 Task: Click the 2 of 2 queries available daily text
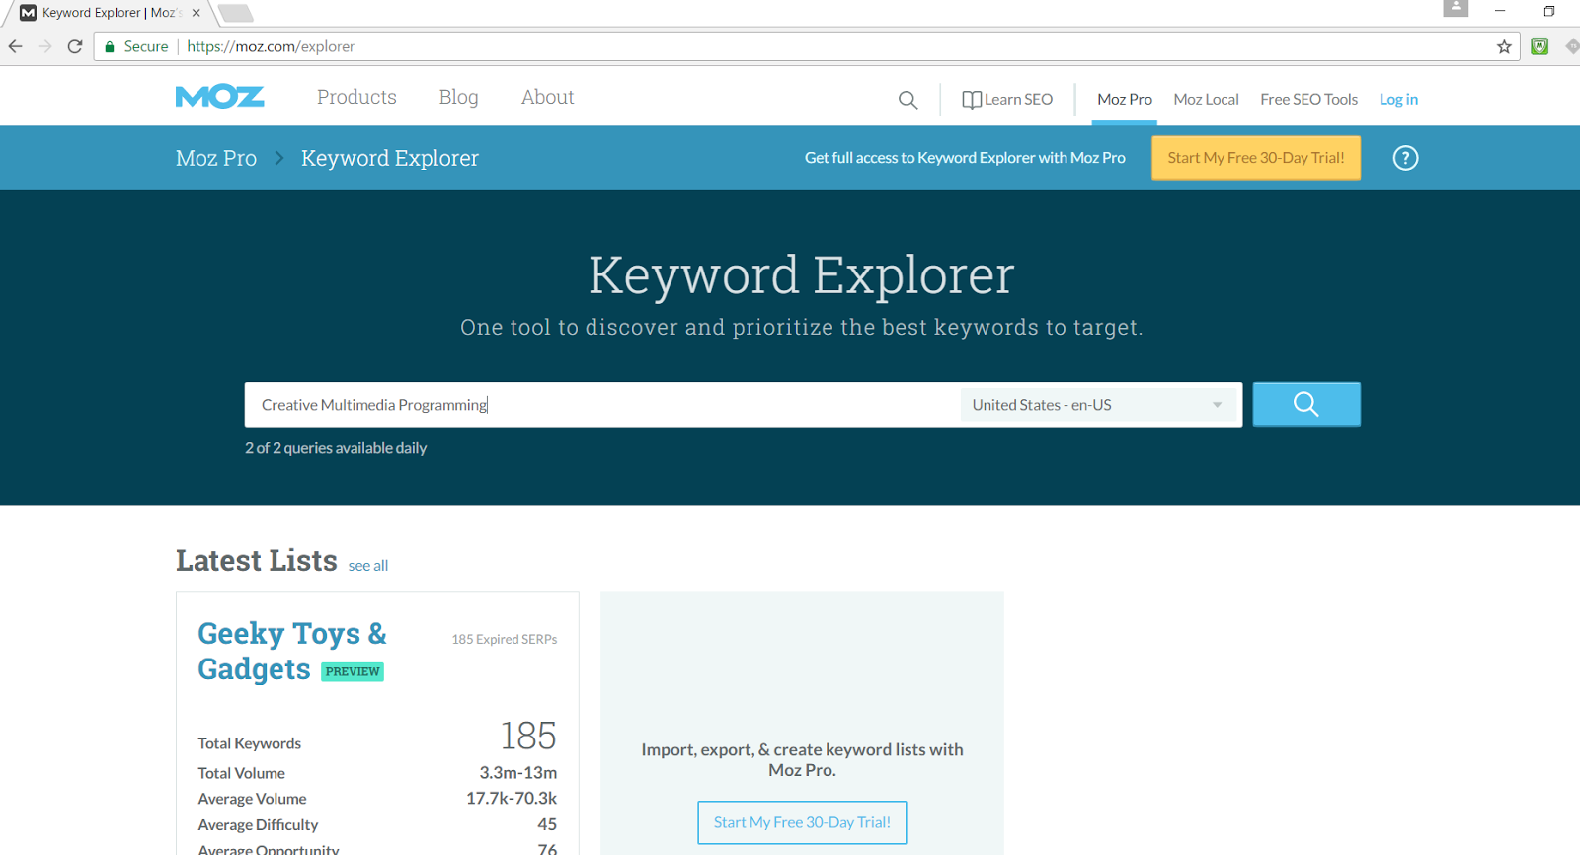(x=336, y=448)
